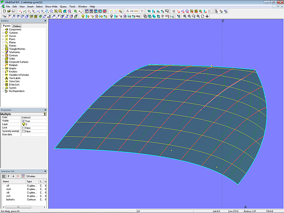Click the red X remove icon in Selection Set
This screenshot has height=213, width=284.
[18, 176]
